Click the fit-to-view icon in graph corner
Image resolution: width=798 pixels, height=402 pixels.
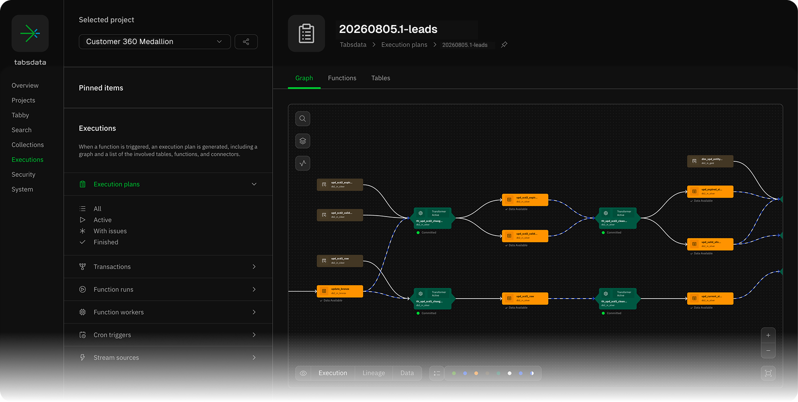point(768,373)
